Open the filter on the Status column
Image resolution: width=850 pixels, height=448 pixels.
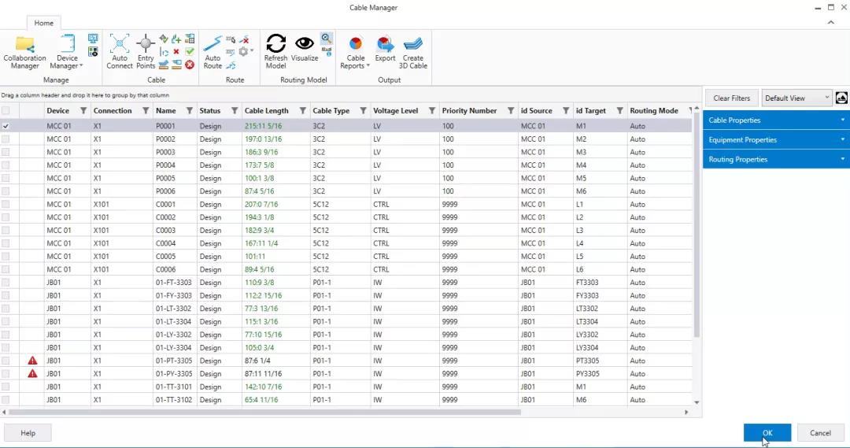235,111
